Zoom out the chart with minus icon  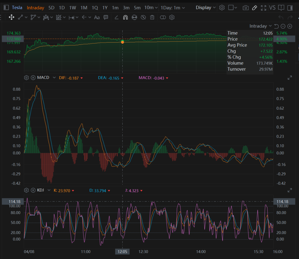click(x=283, y=26)
